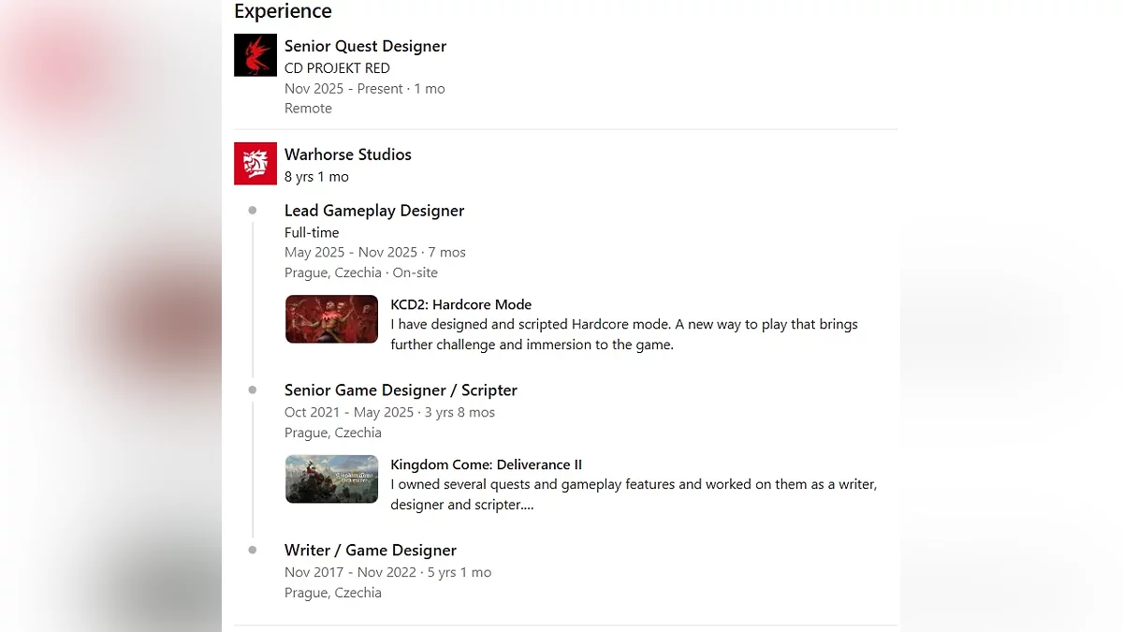
Task: Click the 'Experience' section heading
Action: tap(283, 11)
